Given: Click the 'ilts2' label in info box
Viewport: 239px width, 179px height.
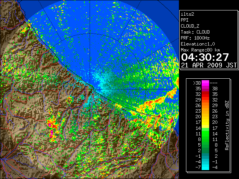Looking at the screenshot, I should 187,14.
